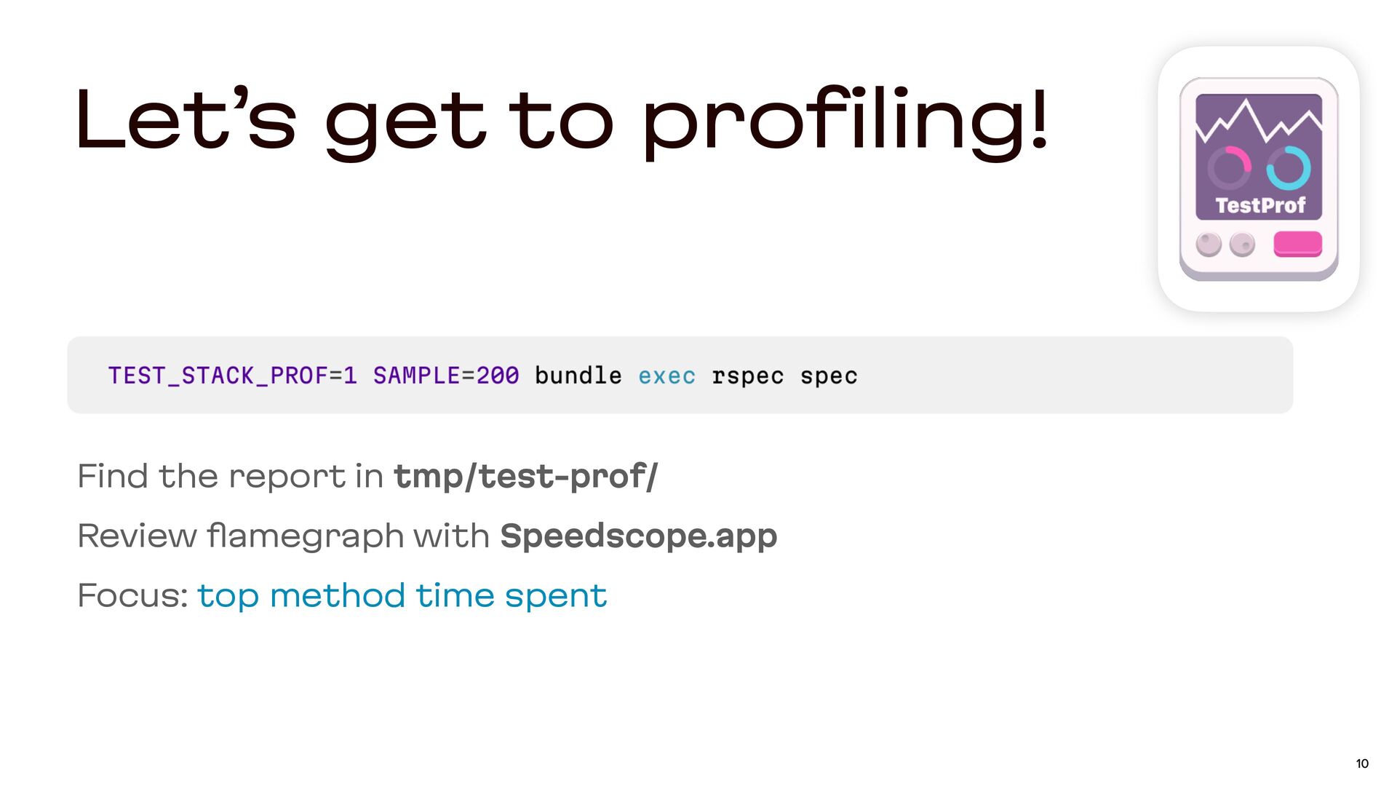The height and width of the screenshot is (786, 1397).
Task: Click the tmp/test-prof/ path text
Action: pyautogui.click(x=525, y=477)
